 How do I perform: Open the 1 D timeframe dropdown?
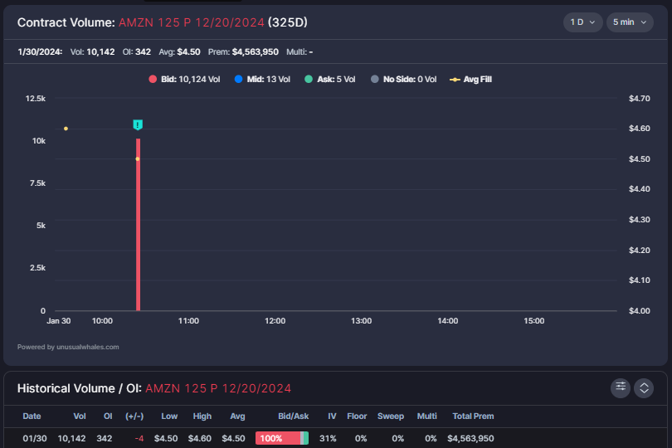582,22
